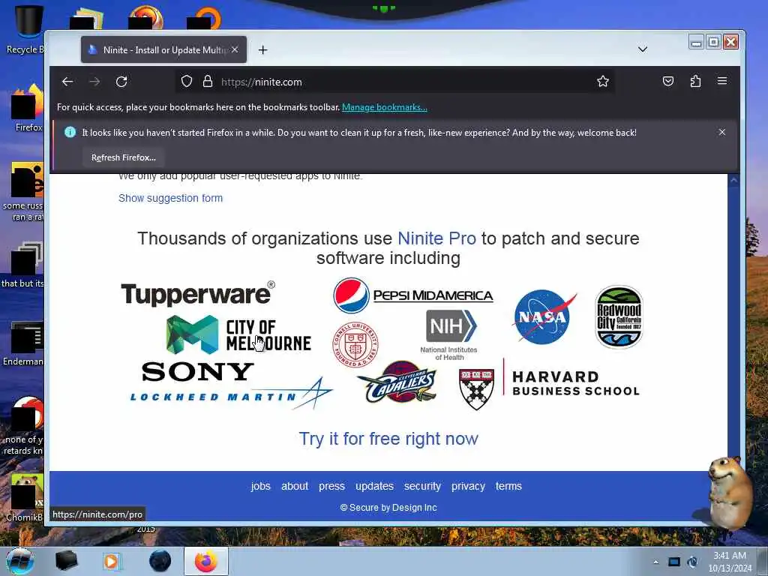Click the Refresh Firefox button

point(124,157)
